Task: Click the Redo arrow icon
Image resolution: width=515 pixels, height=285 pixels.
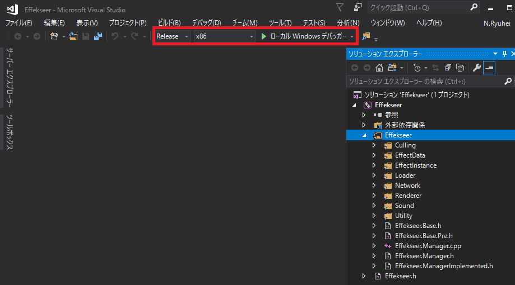Action: coord(134,36)
